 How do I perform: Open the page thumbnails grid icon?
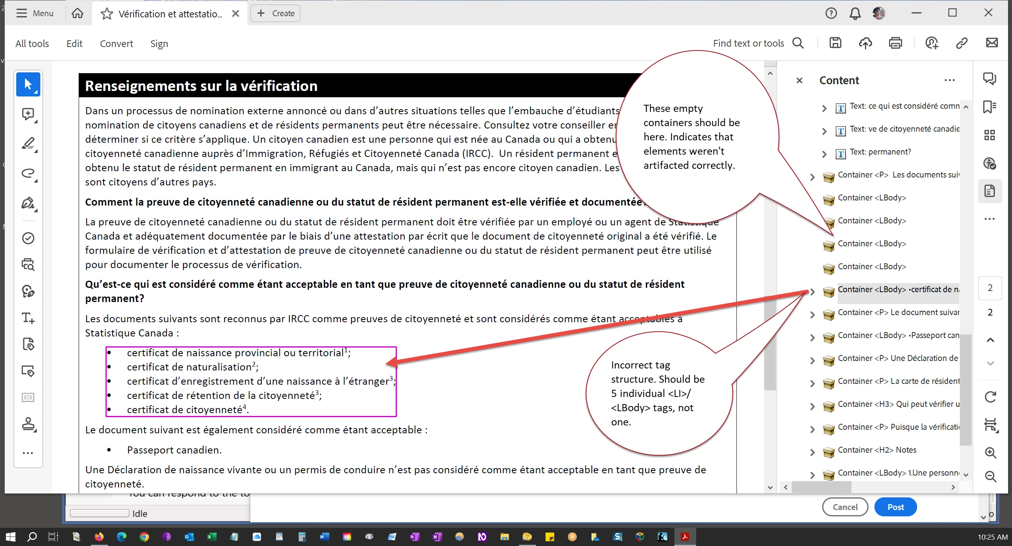[989, 135]
